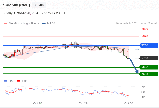Click the RSI legend label
This screenshot has height=108, width=159.
[11, 81]
